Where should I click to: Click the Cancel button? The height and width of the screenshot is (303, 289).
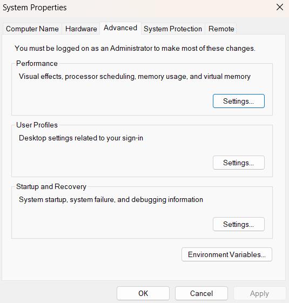(x=201, y=293)
